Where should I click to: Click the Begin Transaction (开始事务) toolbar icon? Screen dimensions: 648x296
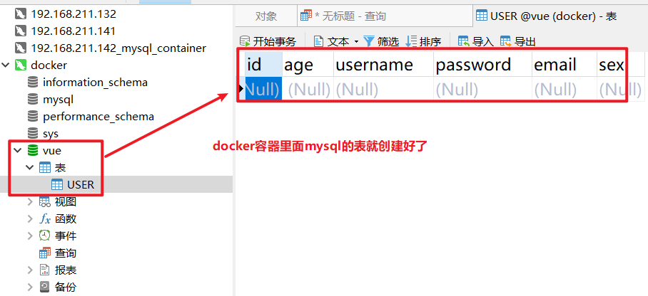pyautogui.click(x=245, y=41)
